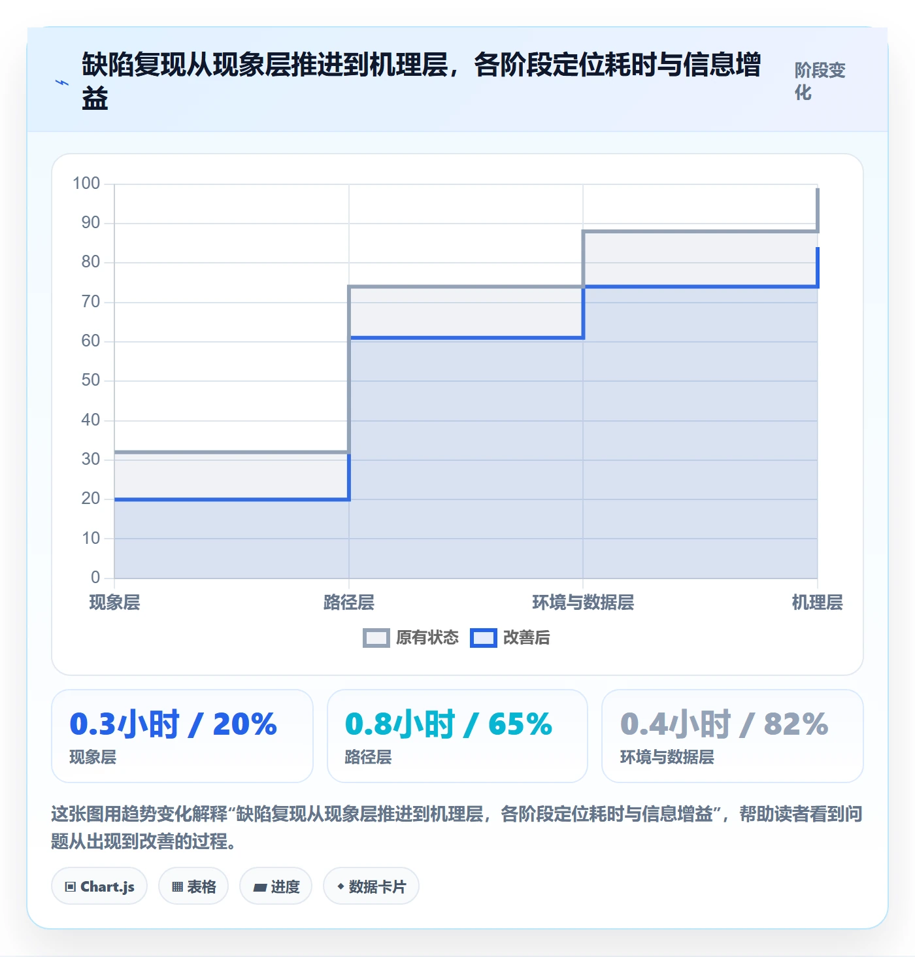Select the Chart.js tag chip

coord(99,886)
